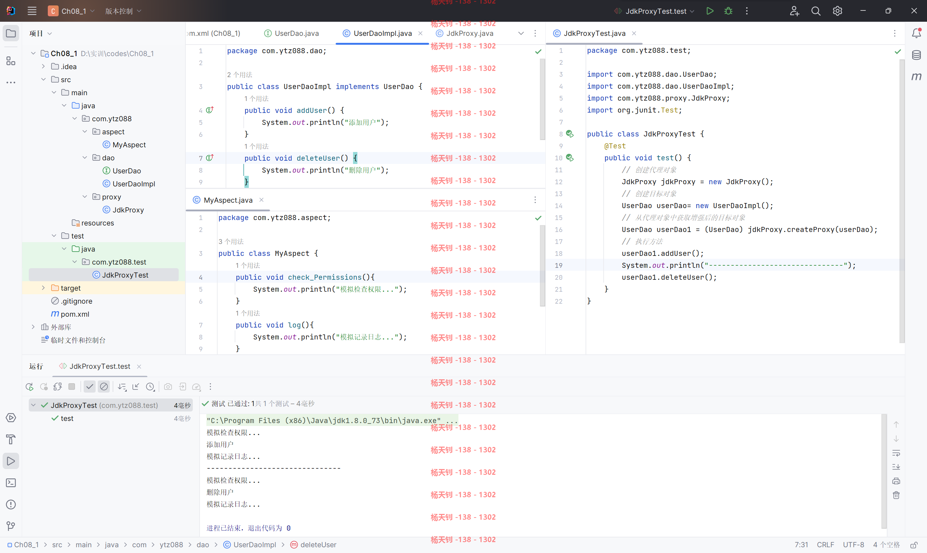927x553 pixels.
Task: Toggle the read-only lock in status bar
Action: pos(914,544)
